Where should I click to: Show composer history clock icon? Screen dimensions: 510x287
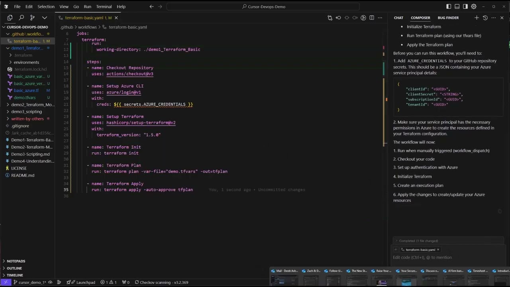pos(485,18)
